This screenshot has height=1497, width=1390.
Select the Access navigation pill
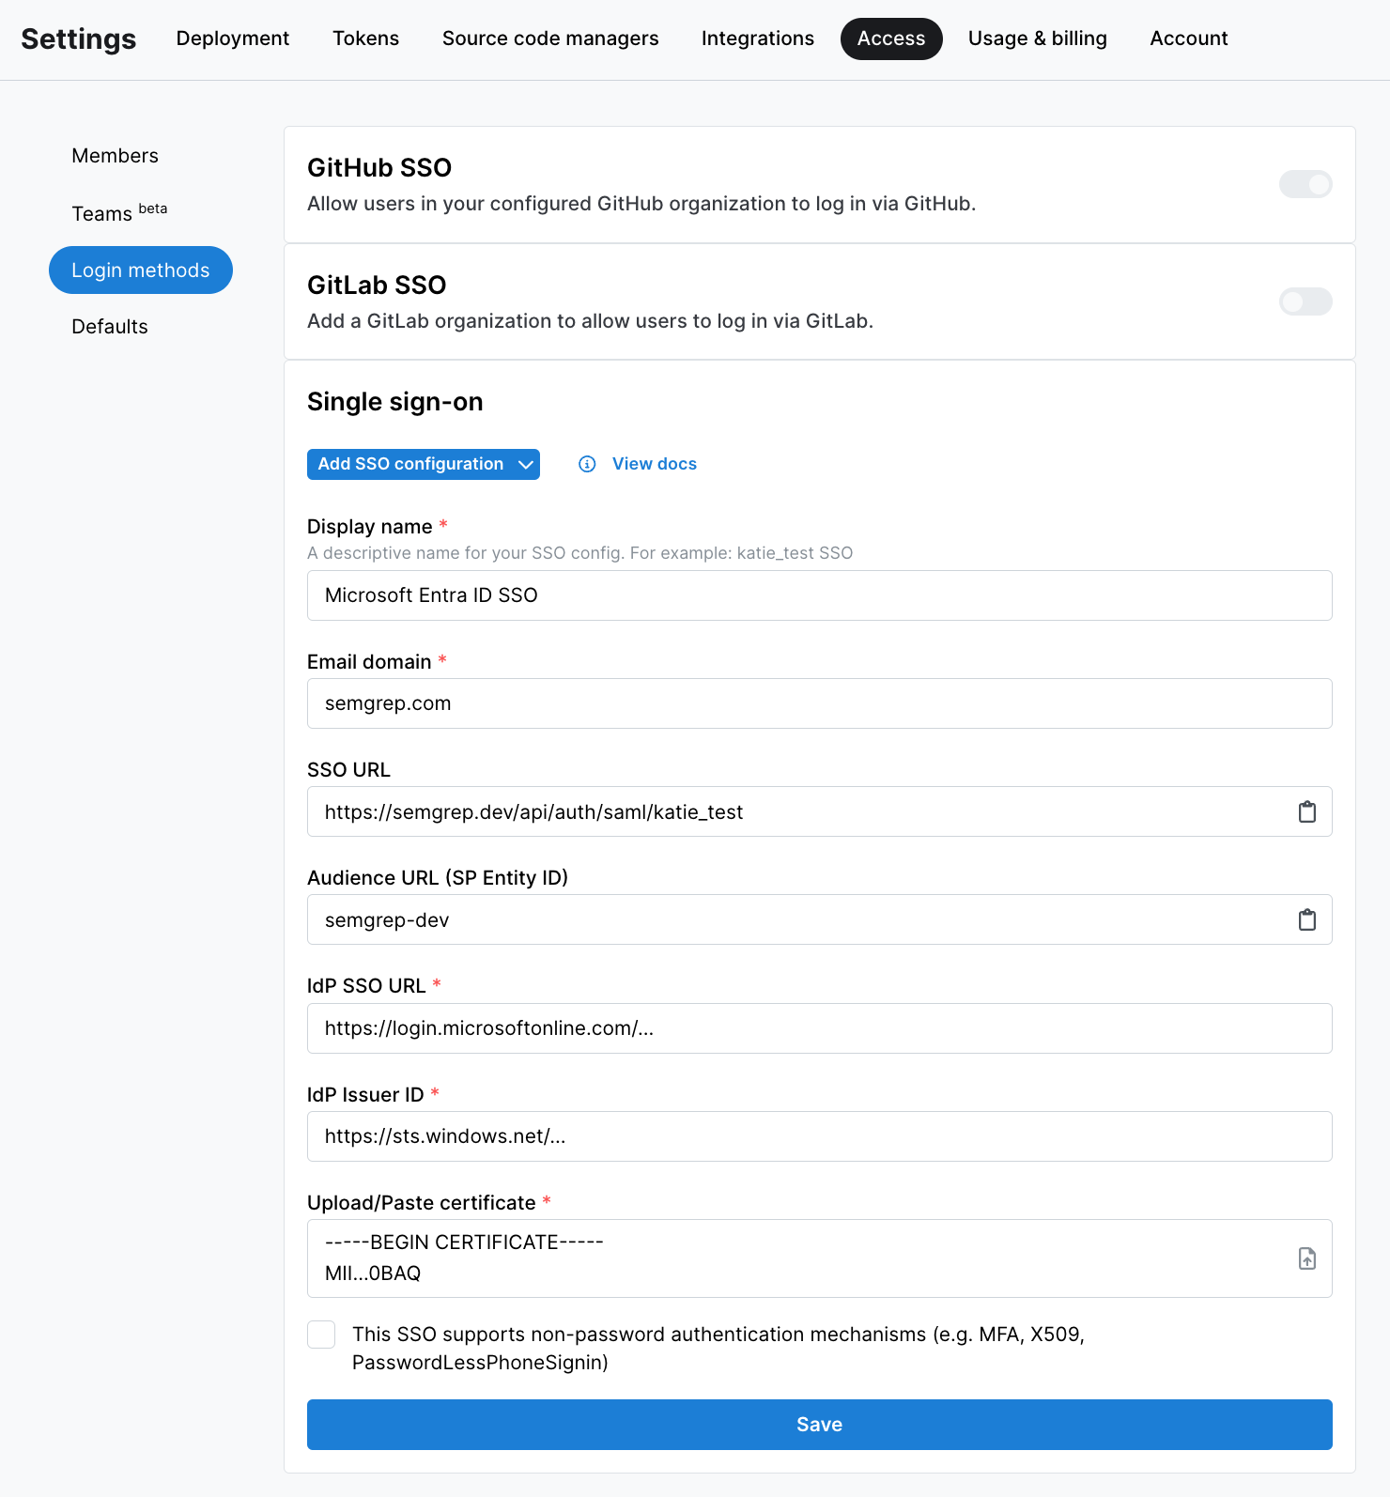point(890,39)
